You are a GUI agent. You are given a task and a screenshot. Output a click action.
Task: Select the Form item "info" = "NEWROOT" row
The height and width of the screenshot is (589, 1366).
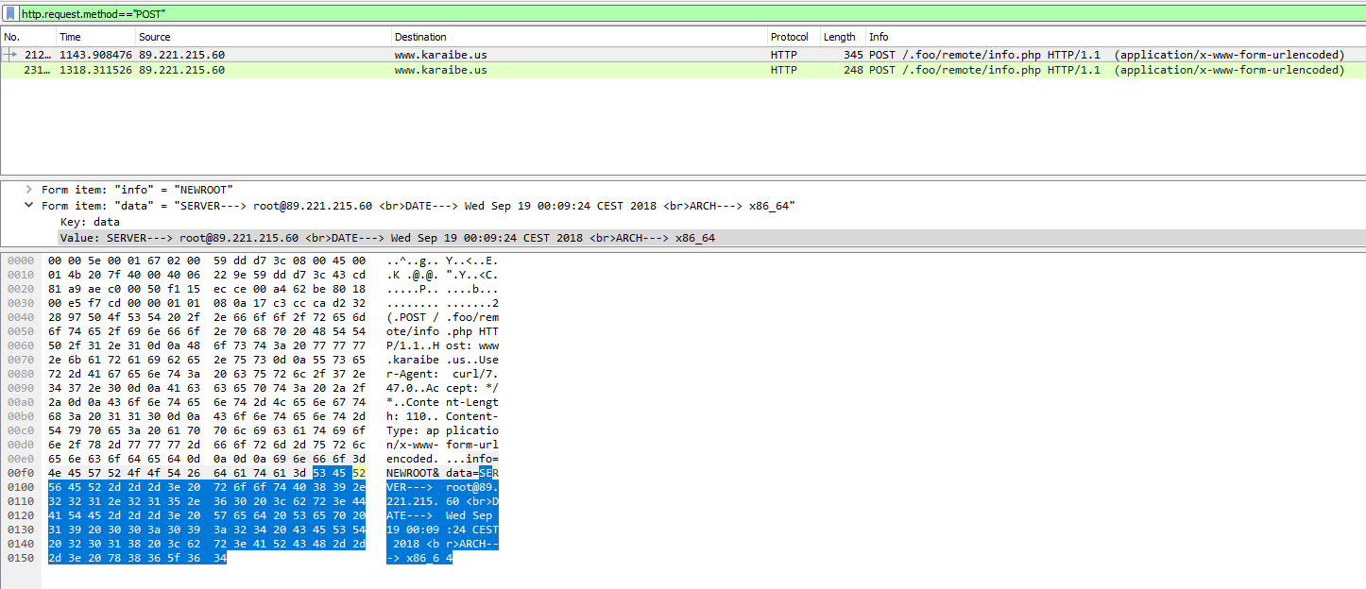click(137, 190)
